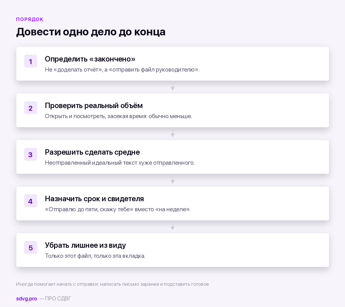Click the sdvg.pro link in footer
This screenshot has height=307, width=345.
click(26, 299)
